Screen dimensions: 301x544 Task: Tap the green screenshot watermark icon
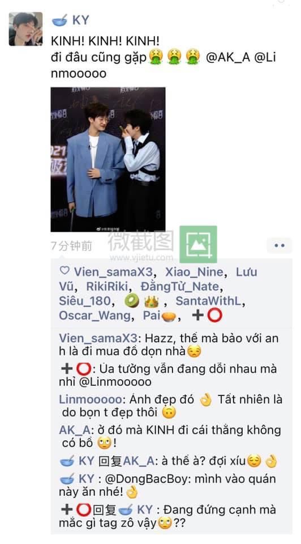coord(198,244)
